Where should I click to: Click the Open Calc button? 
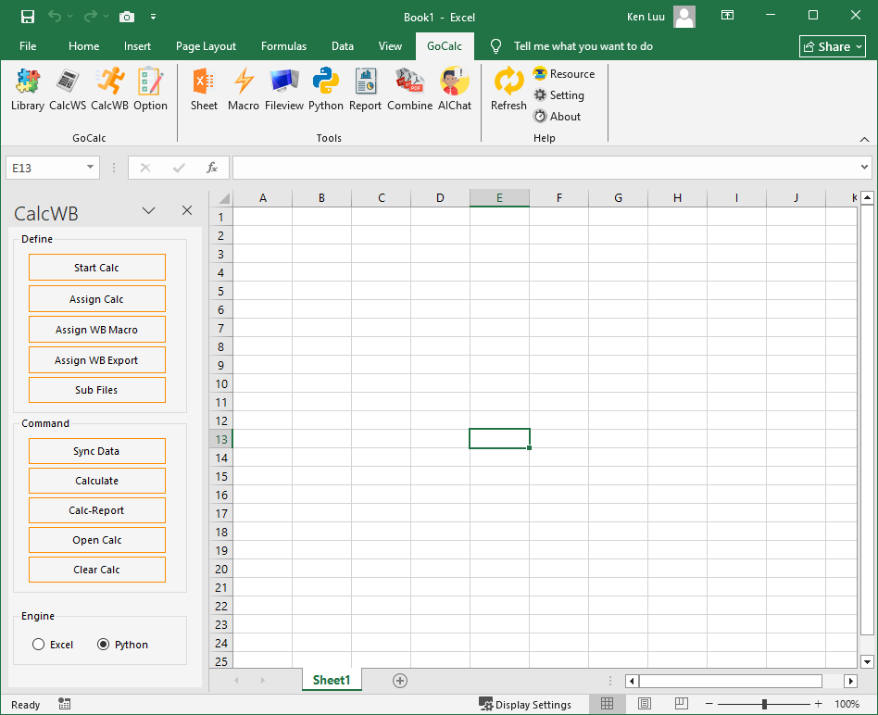pyautogui.click(x=97, y=540)
